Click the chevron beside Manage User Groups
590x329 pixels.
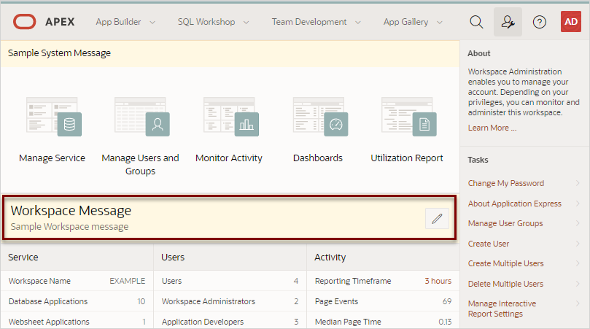click(577, 223)
